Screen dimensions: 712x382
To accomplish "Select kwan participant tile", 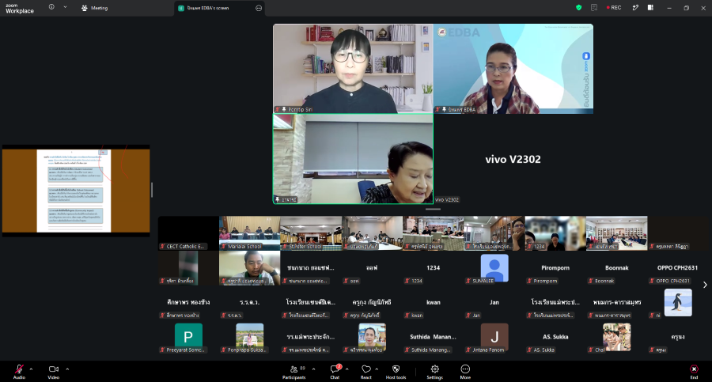I will point(434,304).
